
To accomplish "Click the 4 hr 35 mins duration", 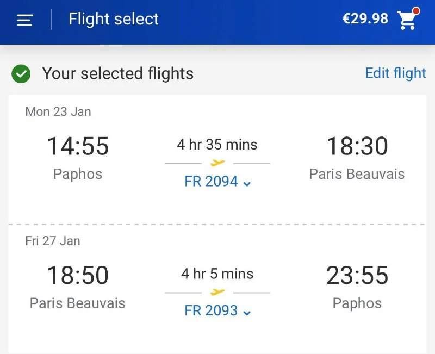I will point(217,145).
